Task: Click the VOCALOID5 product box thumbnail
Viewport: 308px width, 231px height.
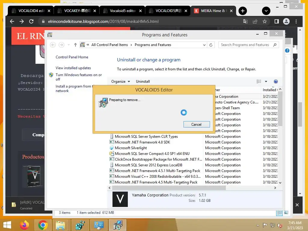Action: [x=34, y=176]
